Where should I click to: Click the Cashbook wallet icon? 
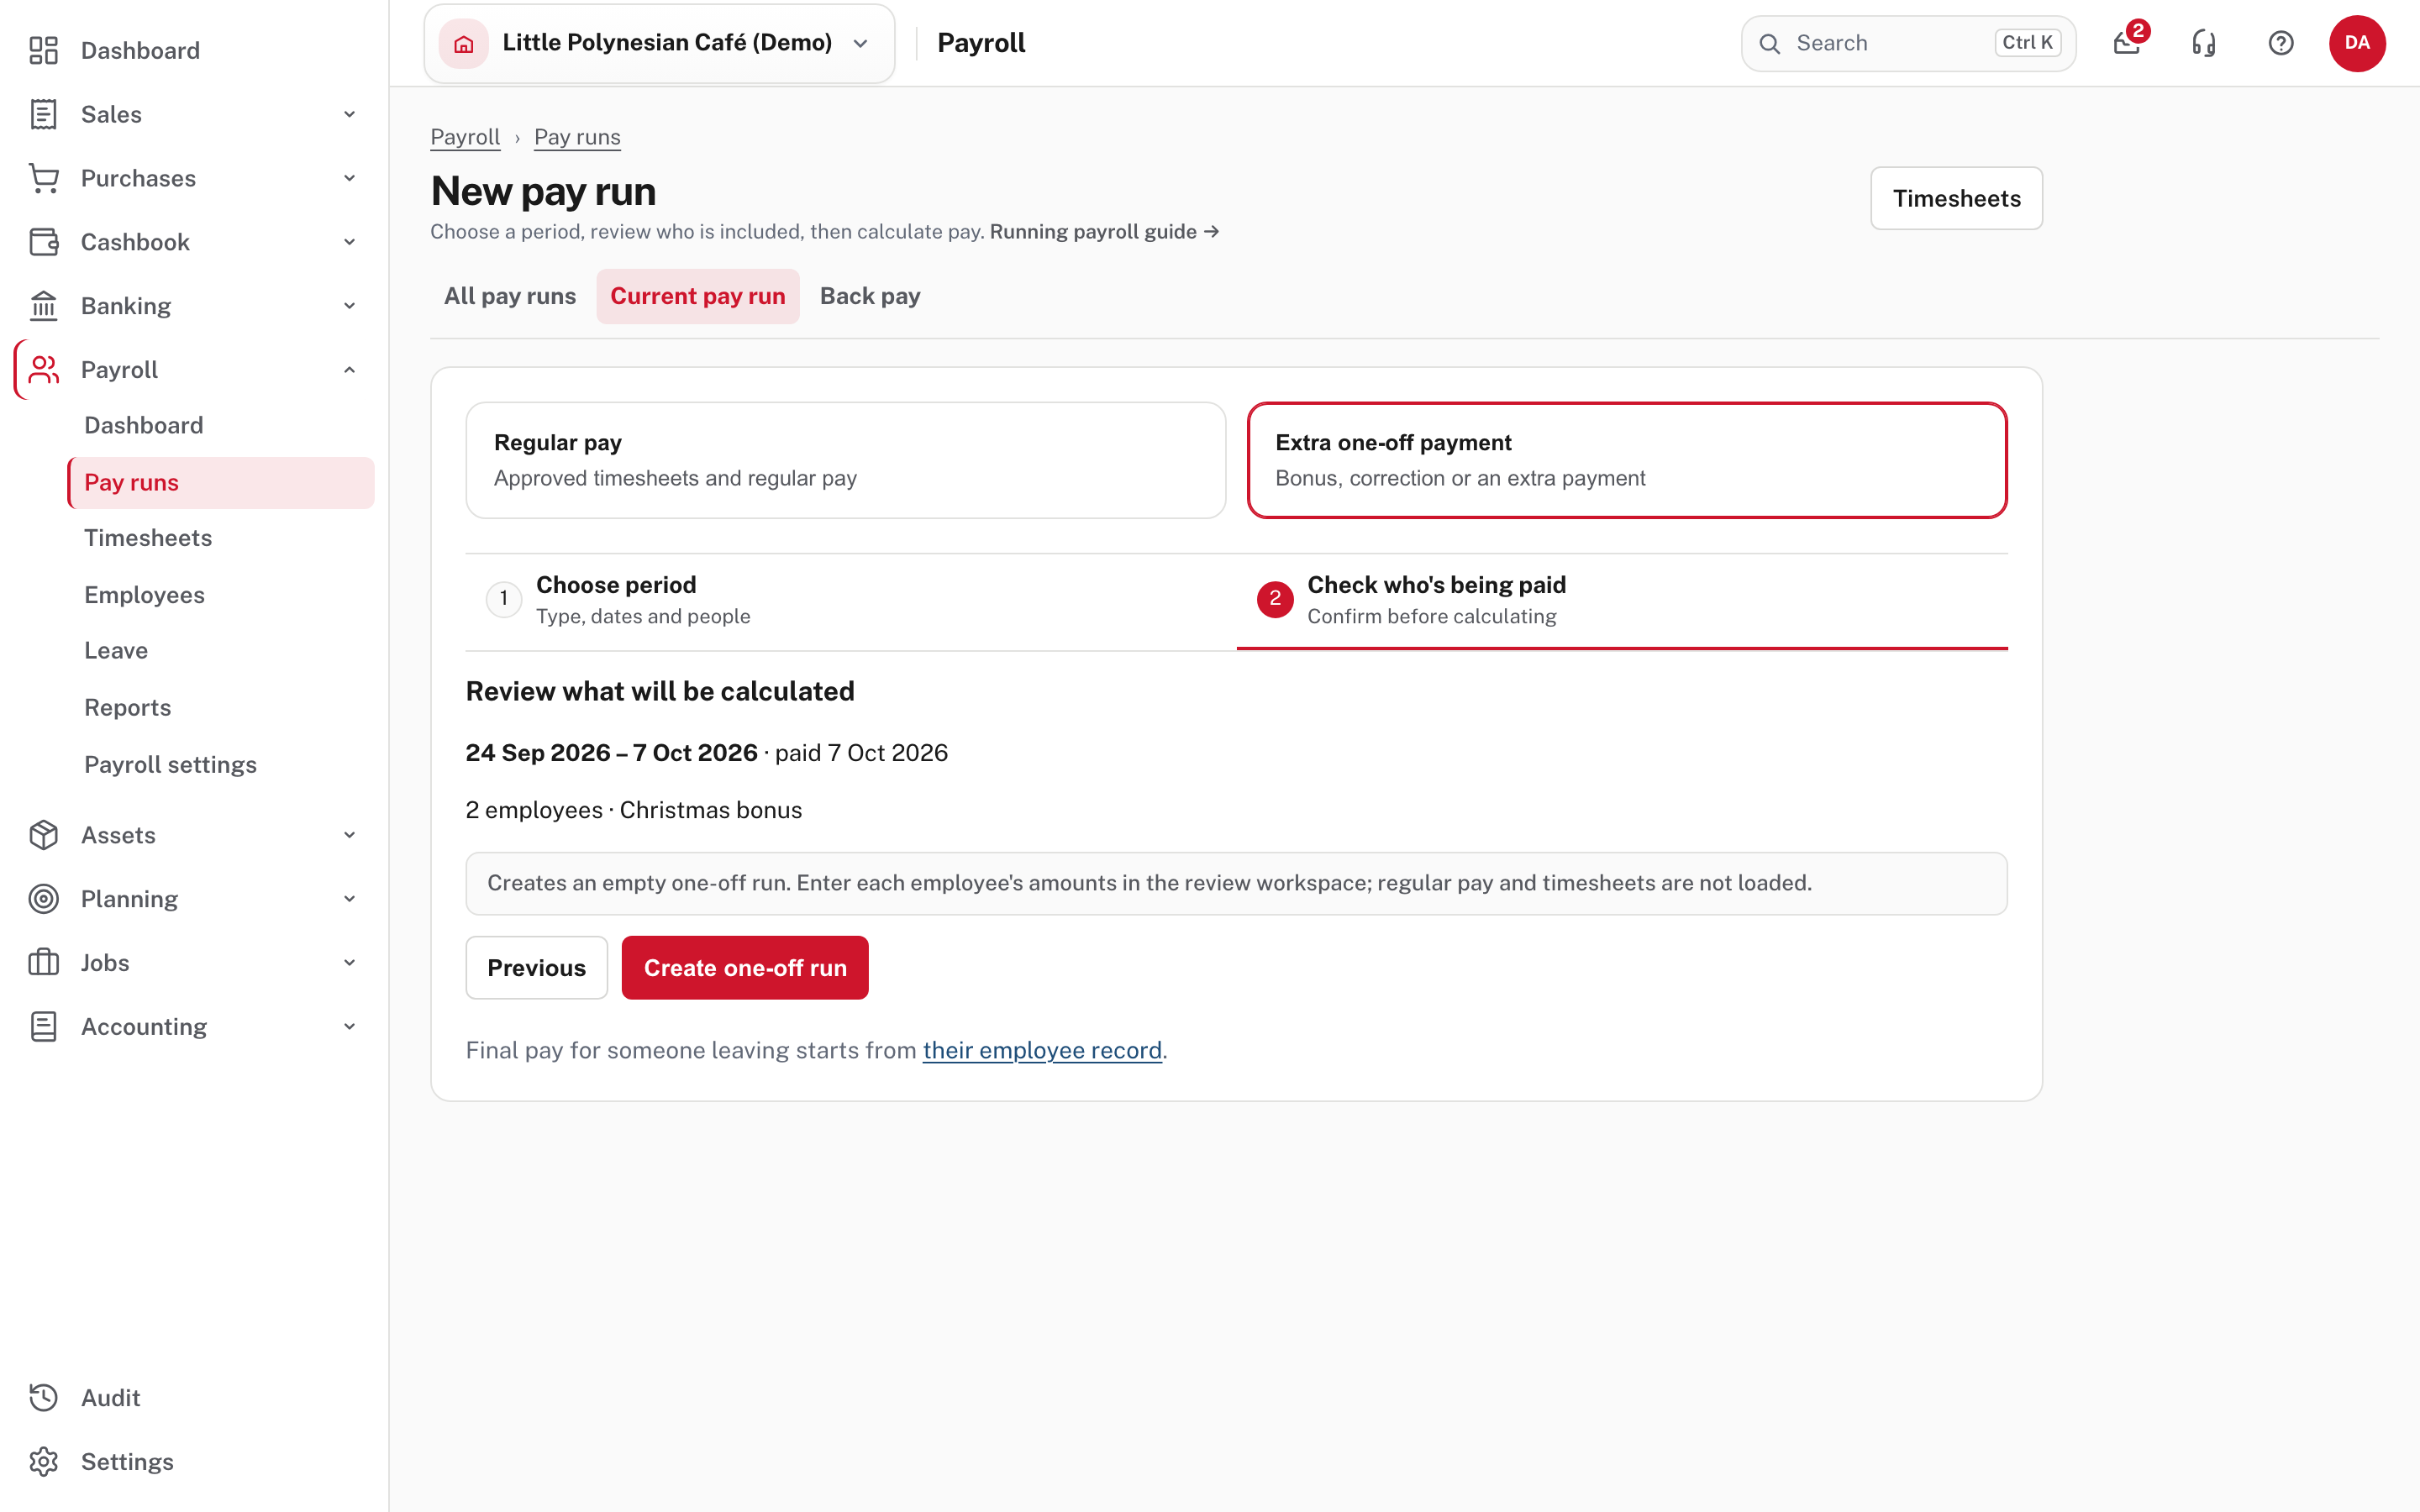pos(43,242)
